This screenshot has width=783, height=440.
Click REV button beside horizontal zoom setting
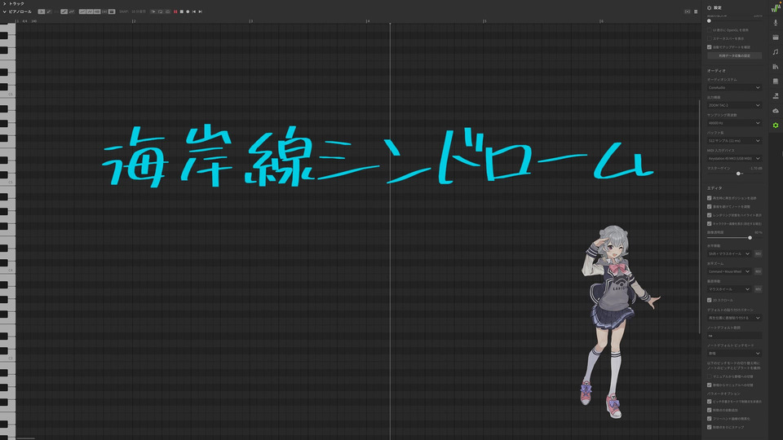click(758, 271)
